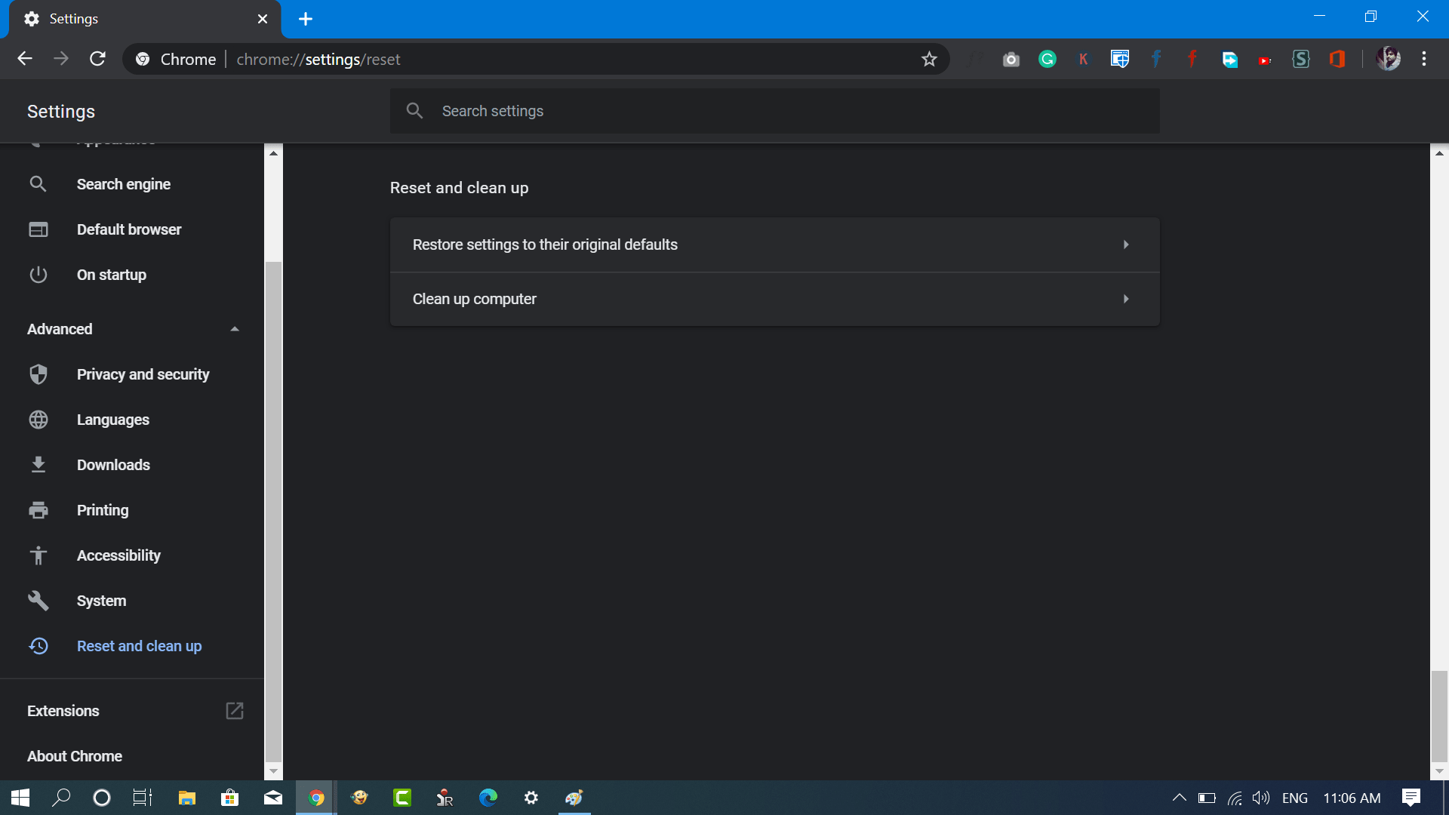Select the On startup settings option

click(112, 274)
